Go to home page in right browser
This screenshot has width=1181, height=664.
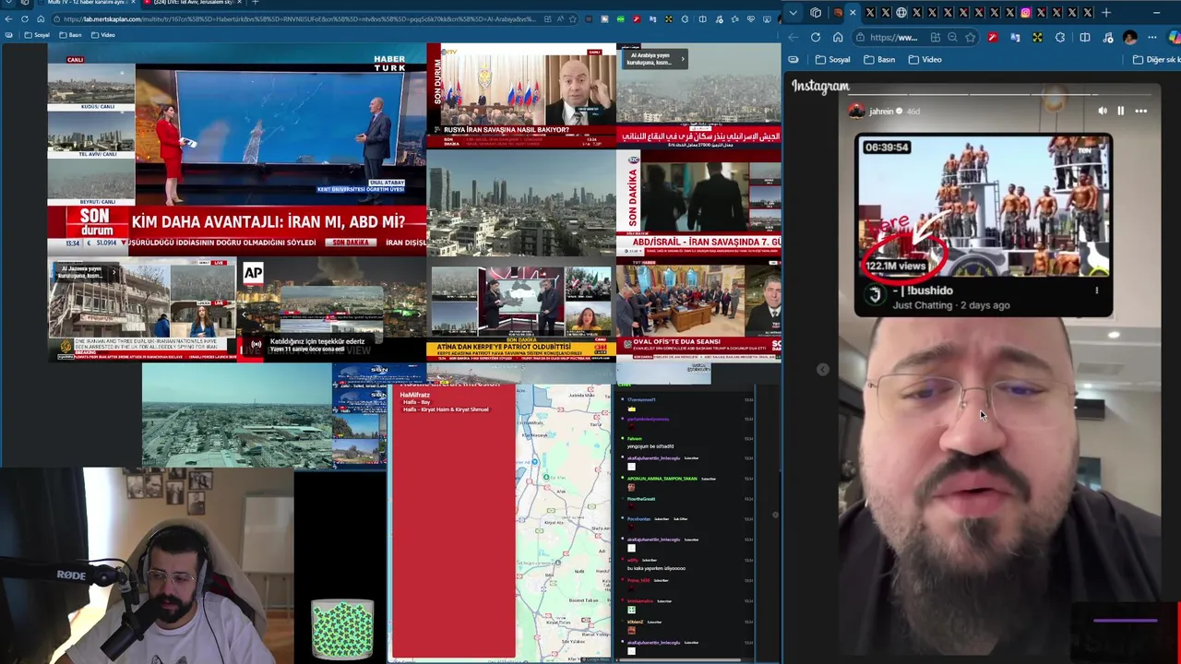point(838,38)
